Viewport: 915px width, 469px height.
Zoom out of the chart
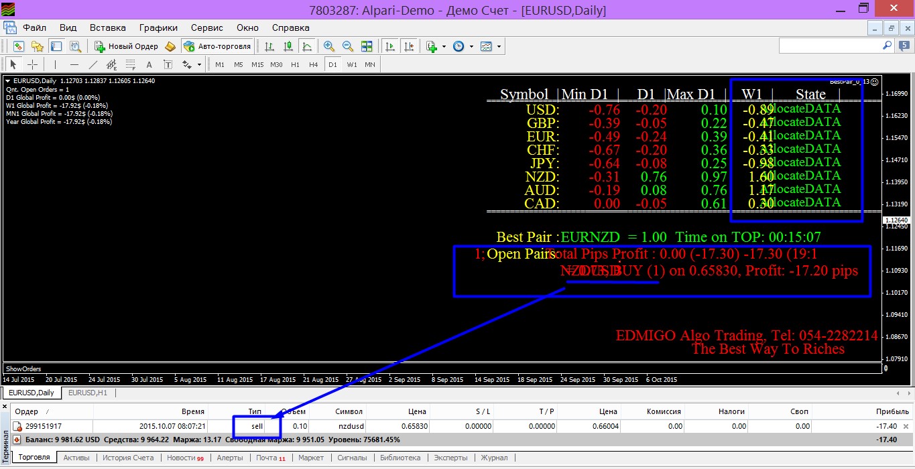(348, 46)
